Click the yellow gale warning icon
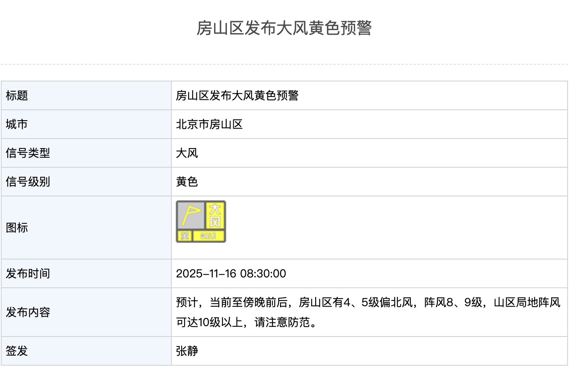This screenshot has width=572, height=384. click(x=201, y=222)
